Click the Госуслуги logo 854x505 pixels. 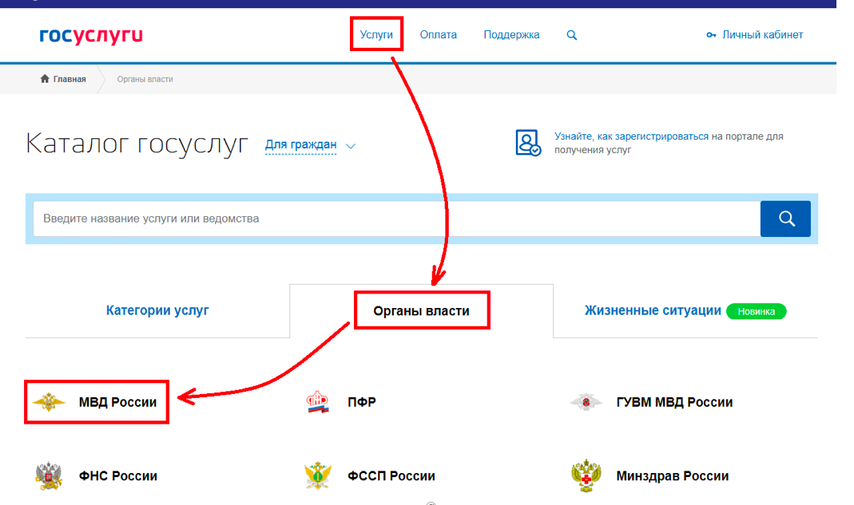[91, 35]
